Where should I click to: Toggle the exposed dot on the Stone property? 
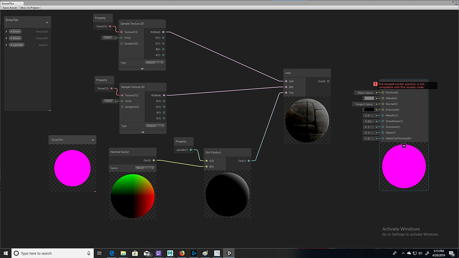11,38
